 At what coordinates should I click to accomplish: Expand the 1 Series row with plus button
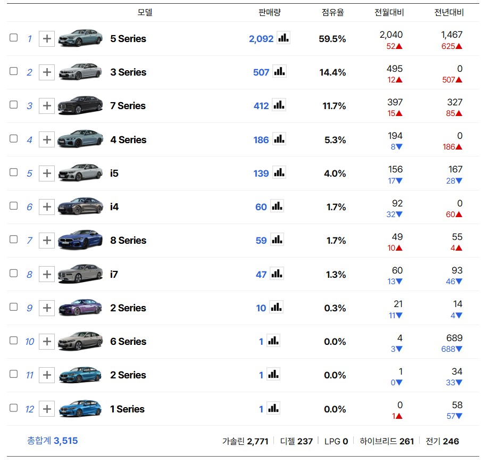(x=47, y=409)
